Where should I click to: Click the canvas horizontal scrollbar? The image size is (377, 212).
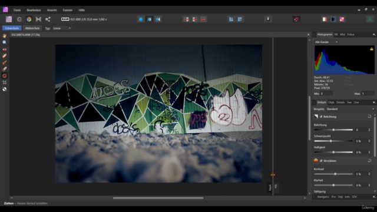[x=158, y=198]
